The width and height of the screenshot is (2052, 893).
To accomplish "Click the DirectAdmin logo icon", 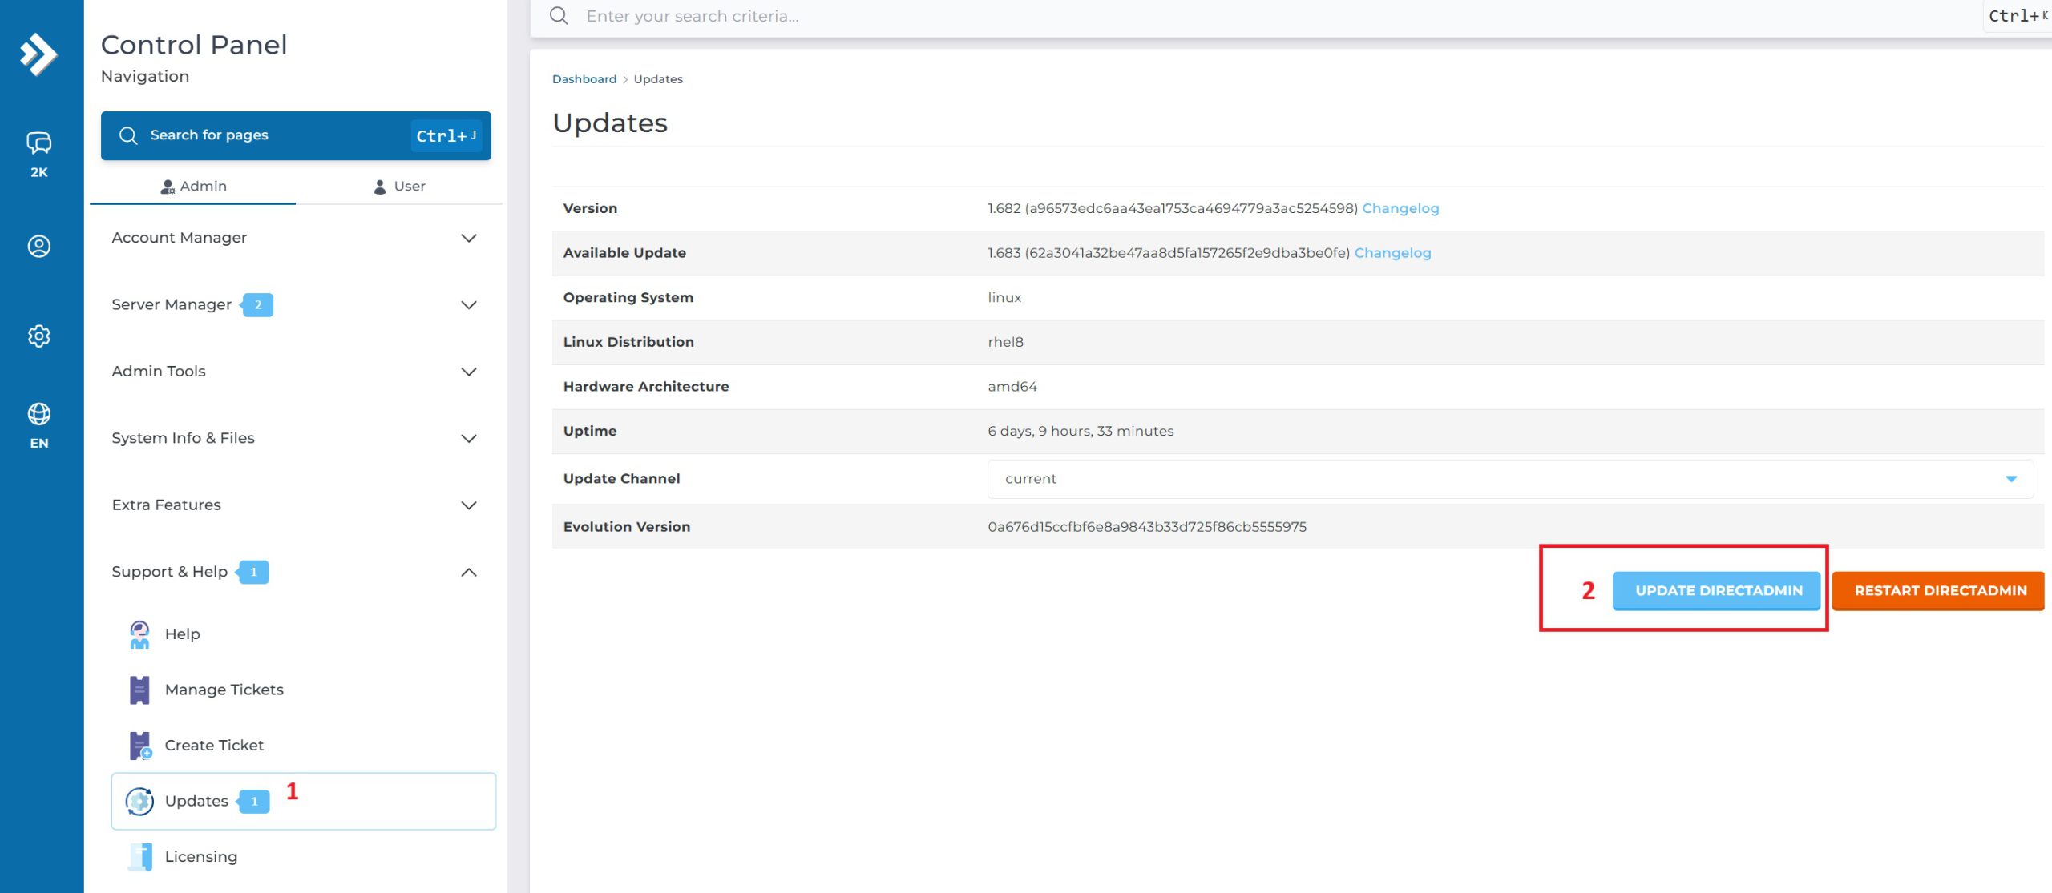I will click(x=38, y=54).
